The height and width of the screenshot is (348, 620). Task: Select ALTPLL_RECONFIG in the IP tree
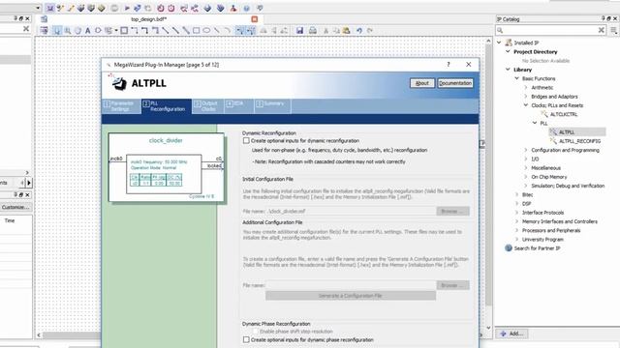click(x=579, y=141)
